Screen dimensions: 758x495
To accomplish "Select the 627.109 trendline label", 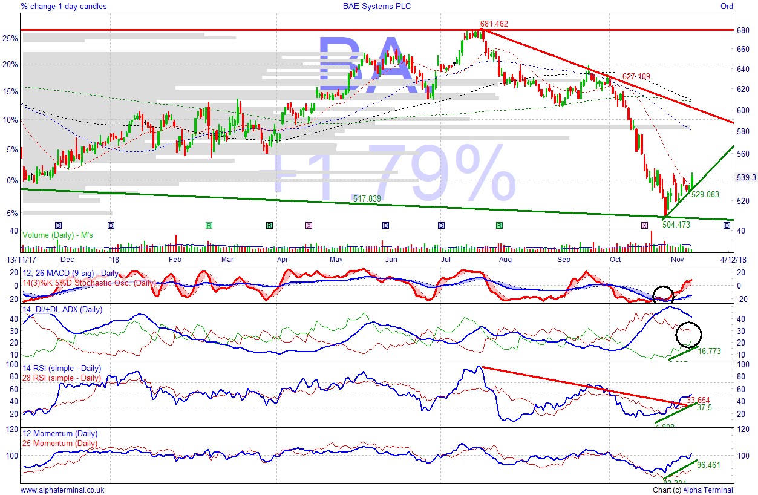I will tap(636, 76).
